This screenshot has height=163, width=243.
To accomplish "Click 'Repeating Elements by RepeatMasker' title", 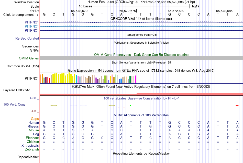I will tap(141, 153).
